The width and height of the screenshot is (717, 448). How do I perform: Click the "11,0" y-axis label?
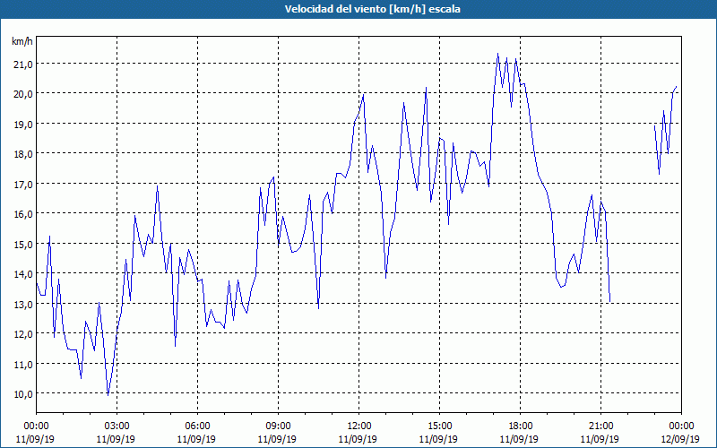(x=23, y=365)
